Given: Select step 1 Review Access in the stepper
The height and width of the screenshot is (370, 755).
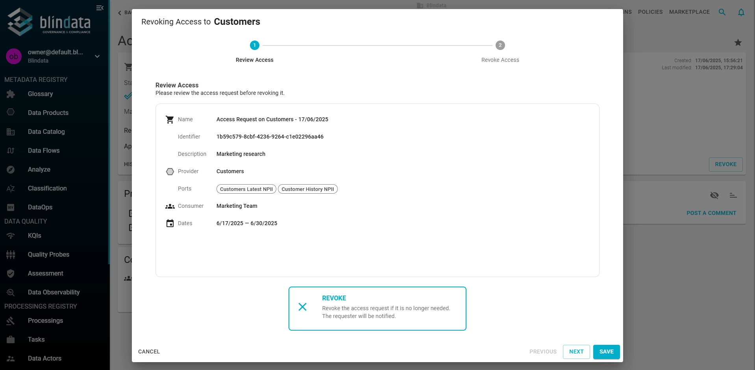Looking at the screenshot, I should click(254, 52).
